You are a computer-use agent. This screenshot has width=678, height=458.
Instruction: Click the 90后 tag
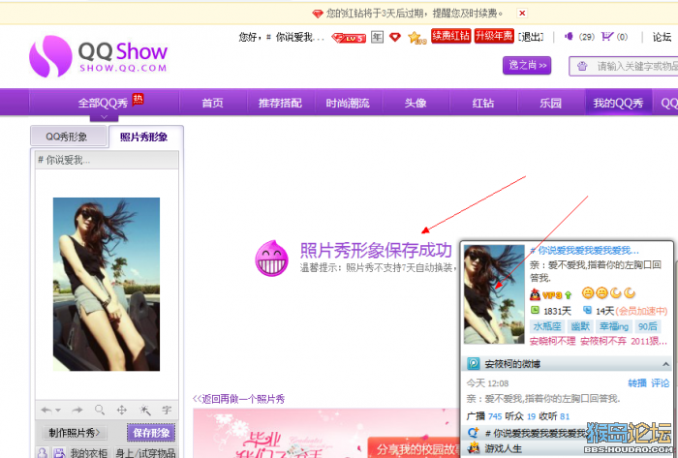point(647,325)
